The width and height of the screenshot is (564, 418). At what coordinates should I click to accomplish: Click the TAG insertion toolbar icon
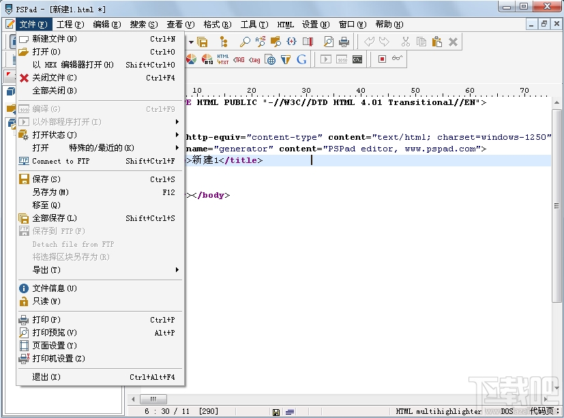(238, 60)
